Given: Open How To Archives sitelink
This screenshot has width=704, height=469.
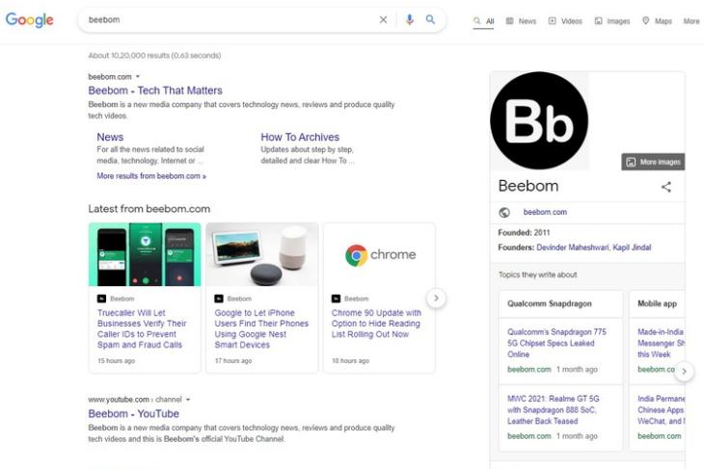Looking at the screenshot, I should 300,137.
